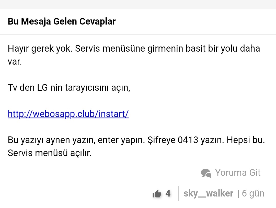Click the Servis menüsü açılır sentence
Viewport: 276px width, 208px height.
pyautogui.click(x=50, y=153)
